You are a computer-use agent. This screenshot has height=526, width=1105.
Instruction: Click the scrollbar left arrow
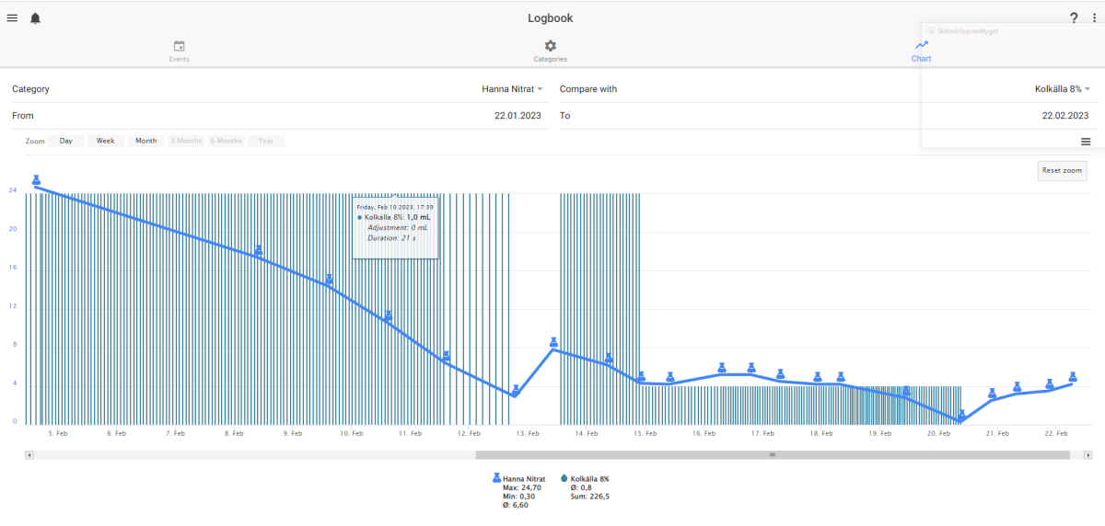[x=29, y=454]
